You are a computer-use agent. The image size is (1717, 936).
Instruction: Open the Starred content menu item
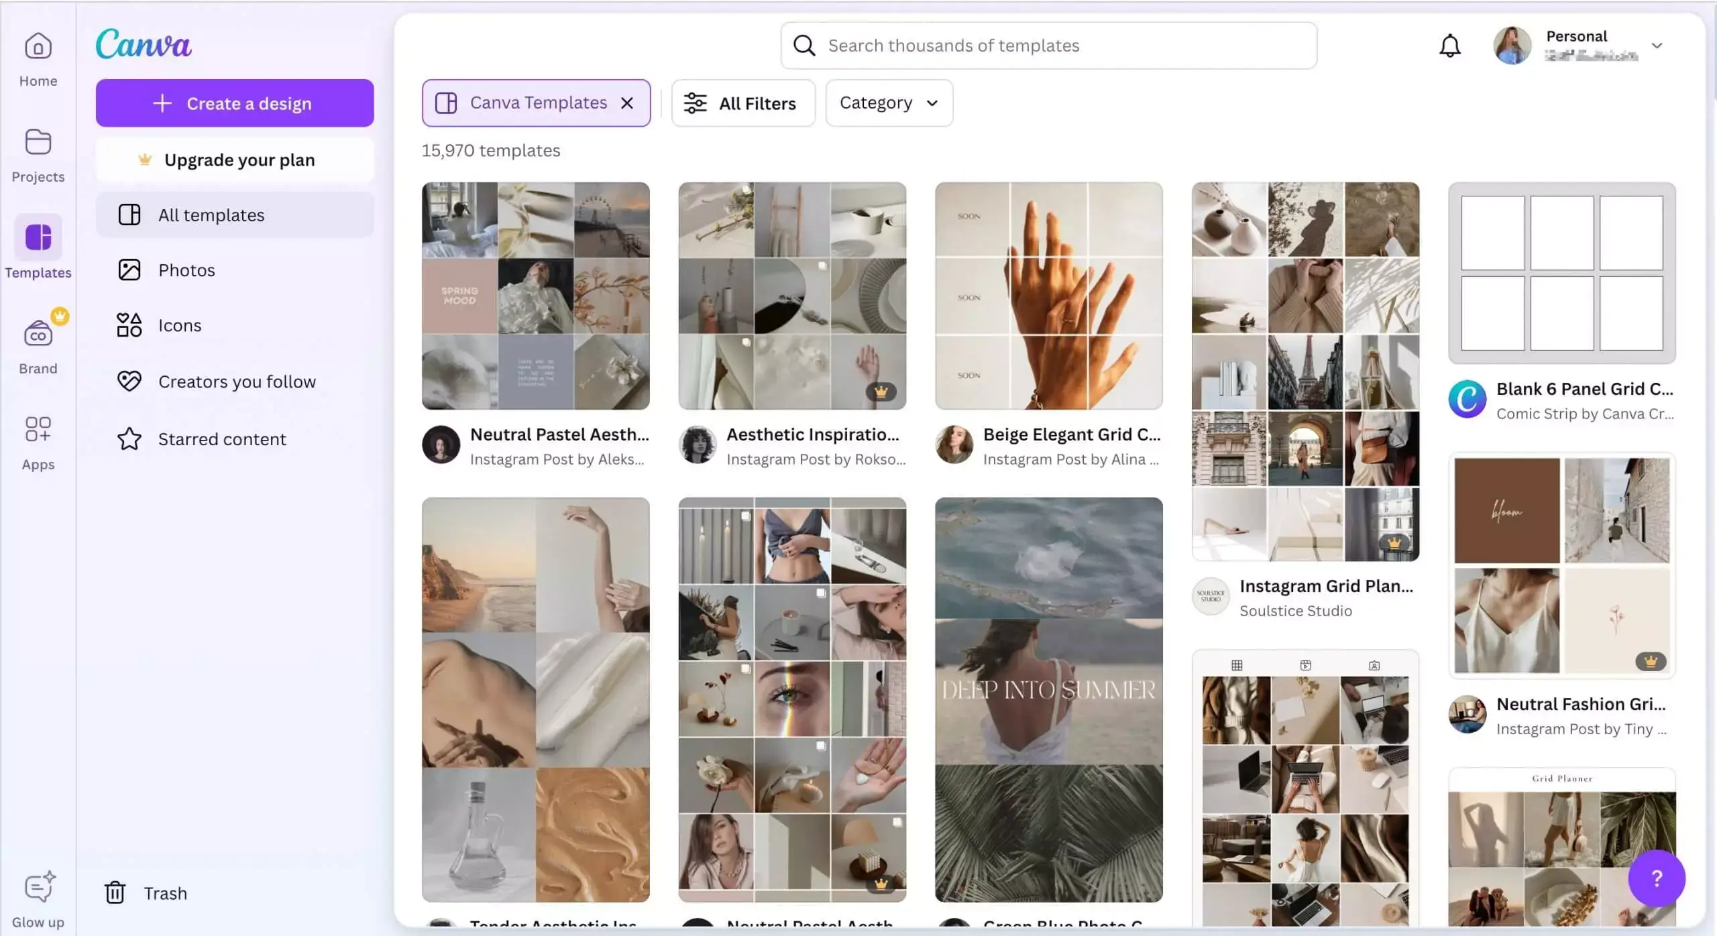(221, 439)
